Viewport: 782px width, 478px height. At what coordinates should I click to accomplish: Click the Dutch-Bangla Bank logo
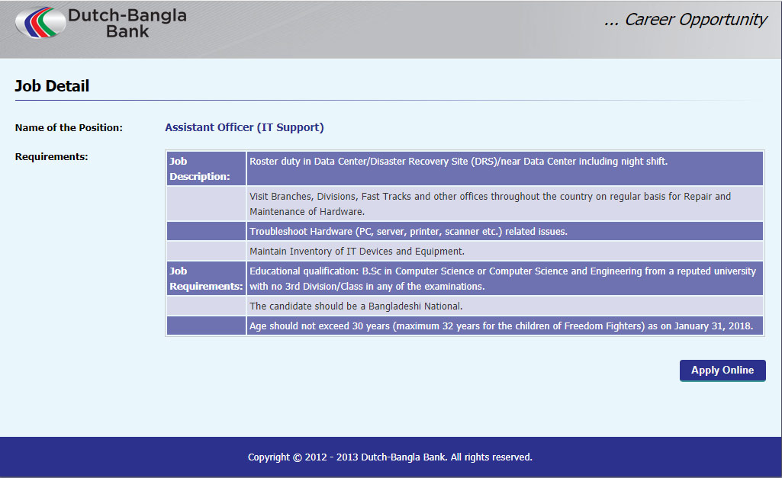101,23
